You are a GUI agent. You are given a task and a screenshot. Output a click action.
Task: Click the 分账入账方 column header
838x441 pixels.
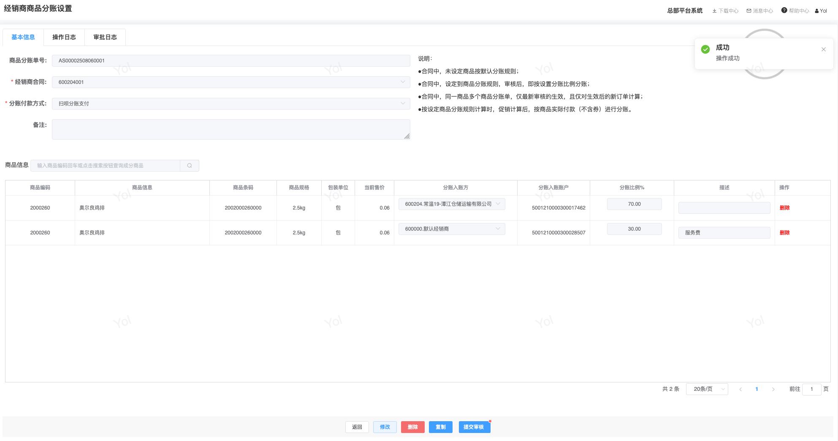point(456,188)
